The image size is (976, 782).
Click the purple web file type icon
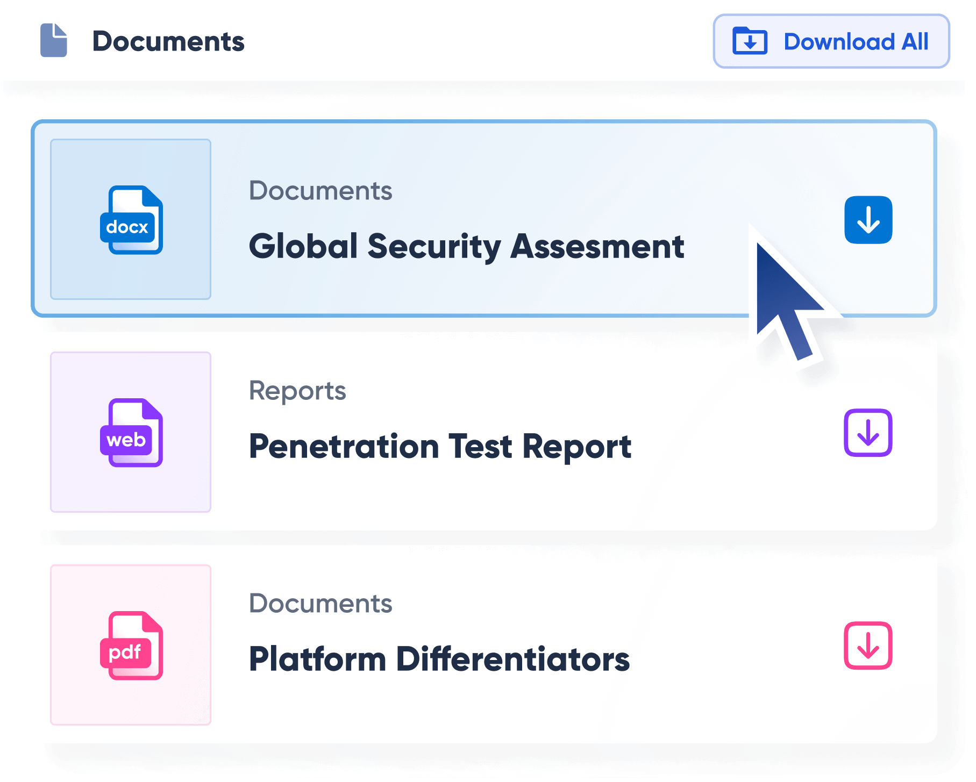[x=131, y=433]
